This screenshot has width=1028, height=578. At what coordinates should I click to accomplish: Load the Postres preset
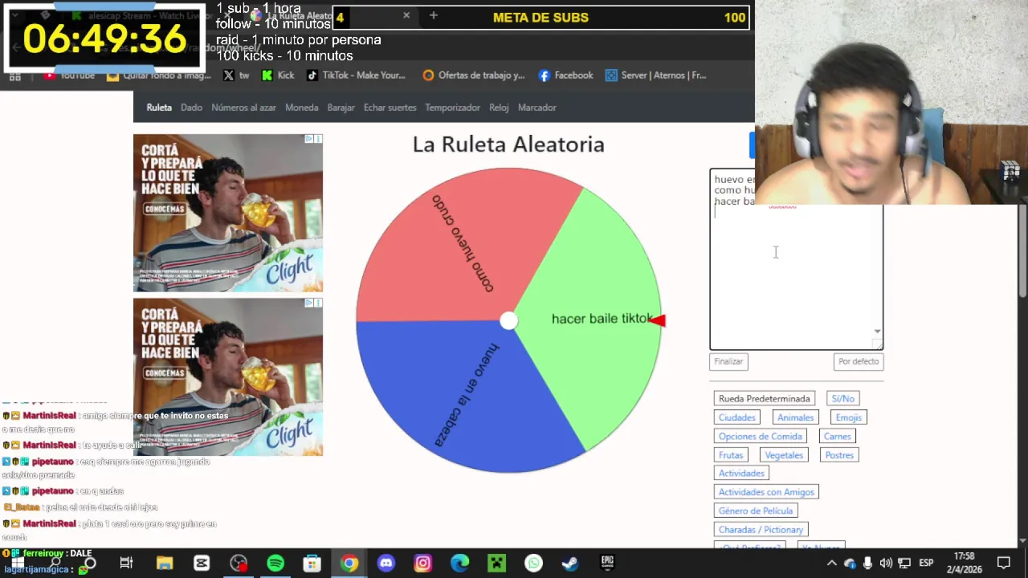(x=840, y=455)
